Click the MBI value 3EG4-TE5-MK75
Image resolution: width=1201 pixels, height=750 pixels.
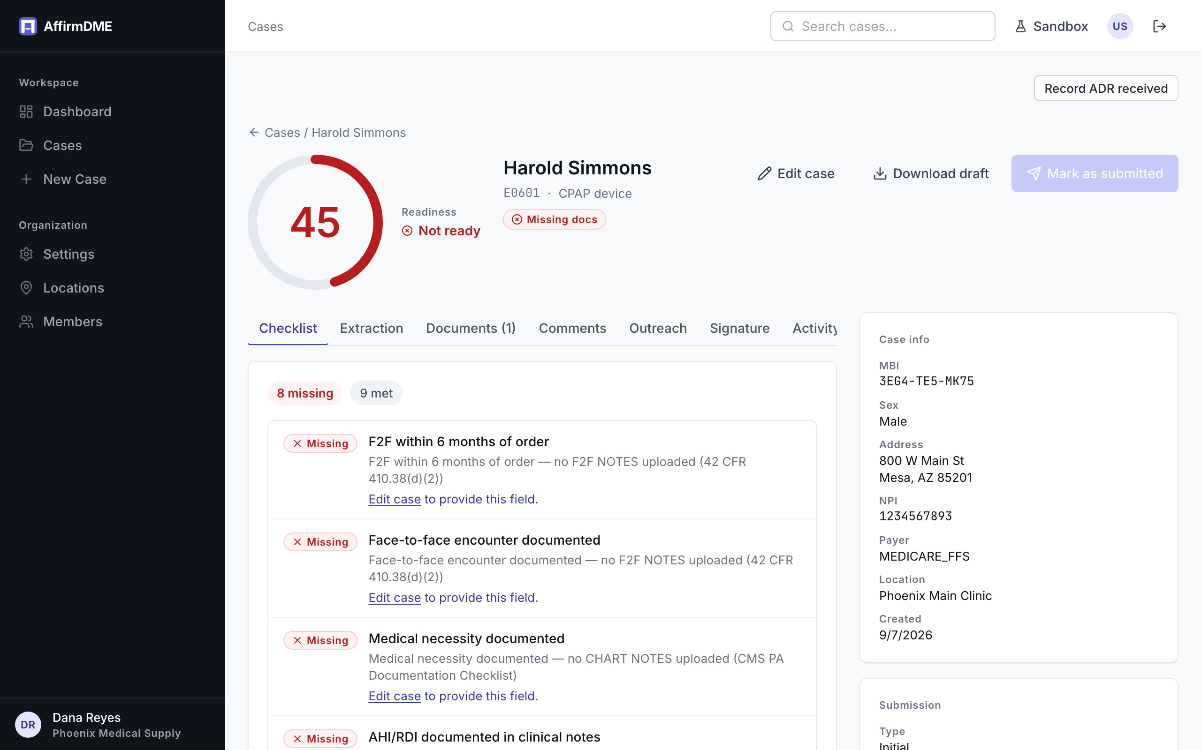pos(927,382)
